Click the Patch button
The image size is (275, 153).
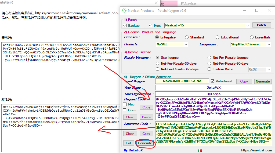coord(262,25)
